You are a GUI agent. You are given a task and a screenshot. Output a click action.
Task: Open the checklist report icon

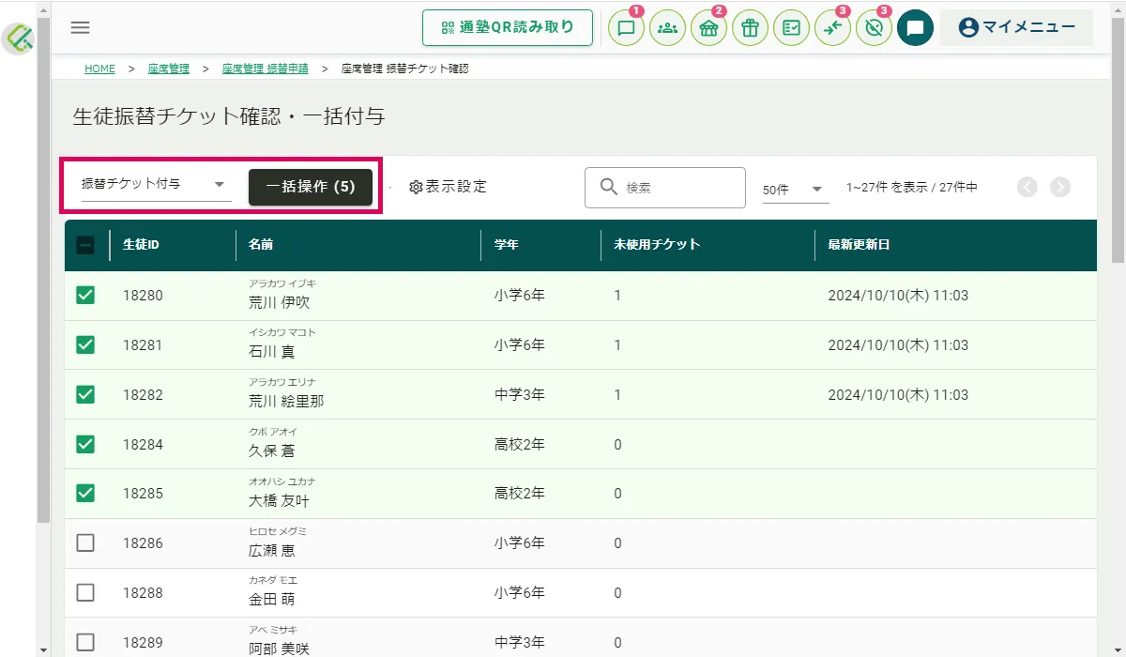click(x=791, y=27)
